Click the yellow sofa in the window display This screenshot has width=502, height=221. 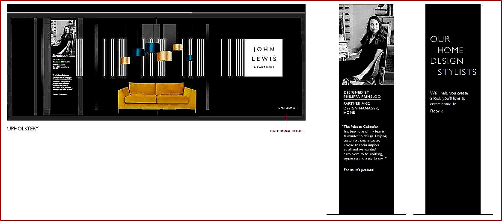pos(157,97)
